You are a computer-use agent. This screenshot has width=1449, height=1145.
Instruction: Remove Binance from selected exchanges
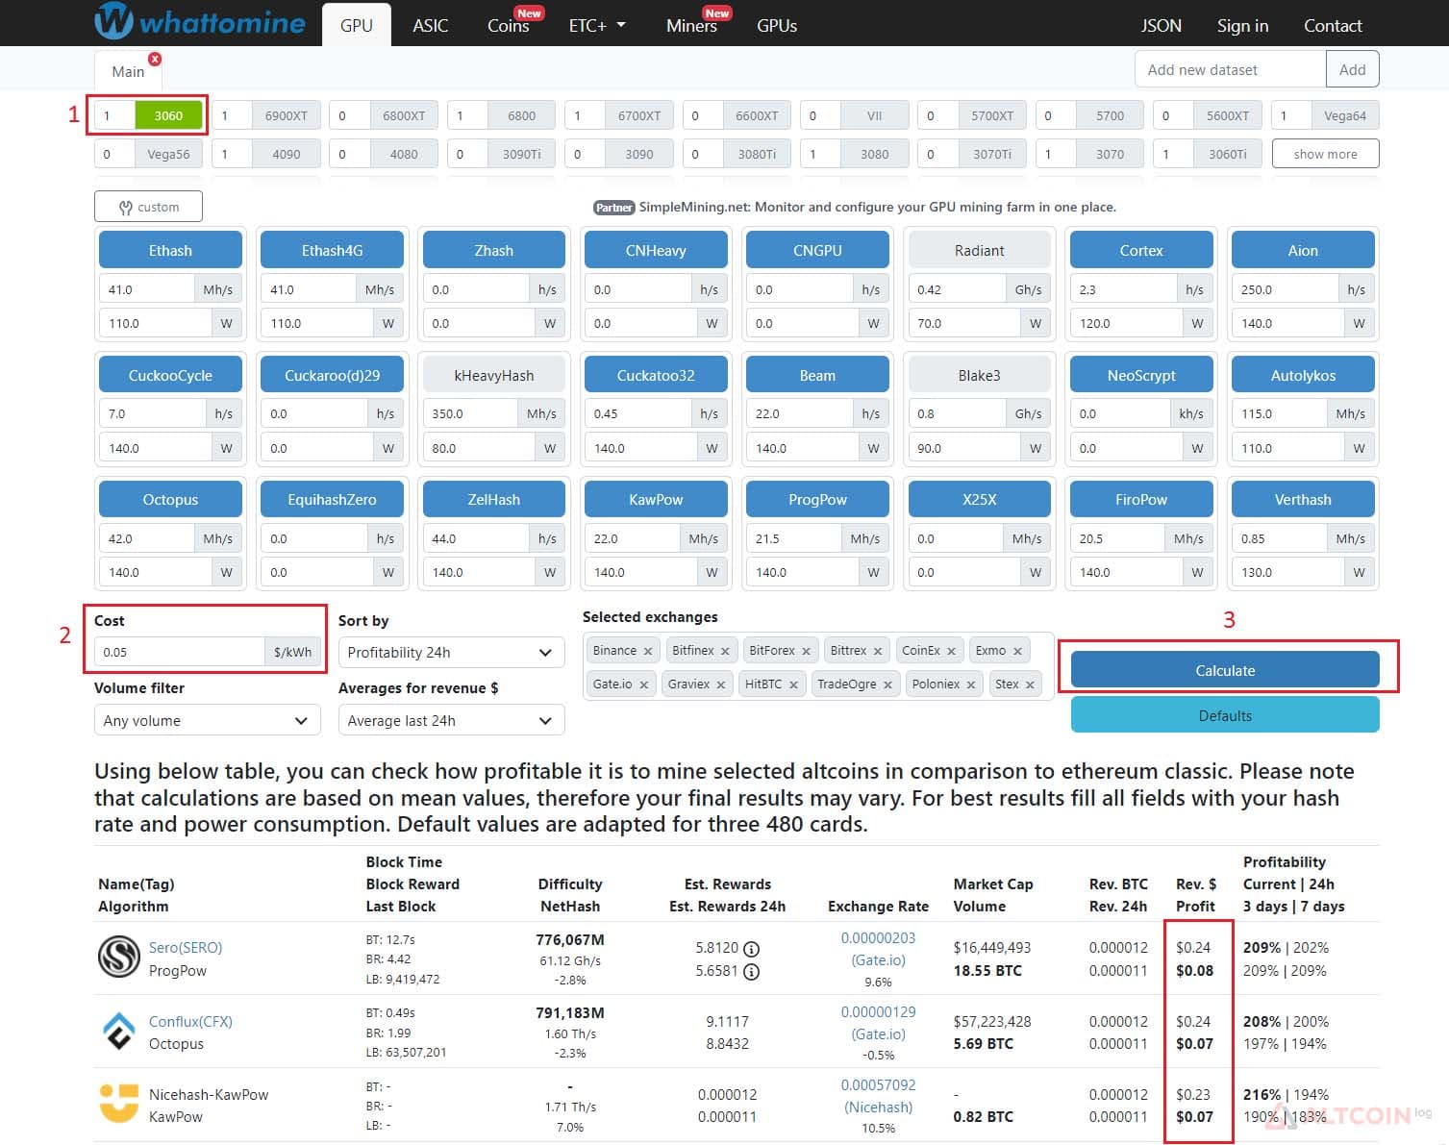648,651
